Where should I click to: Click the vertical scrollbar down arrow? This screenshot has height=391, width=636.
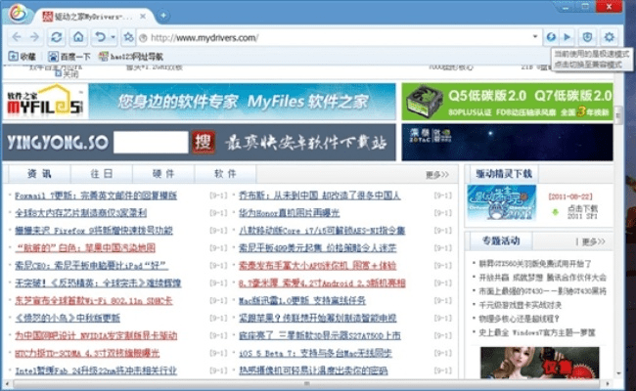618,373
